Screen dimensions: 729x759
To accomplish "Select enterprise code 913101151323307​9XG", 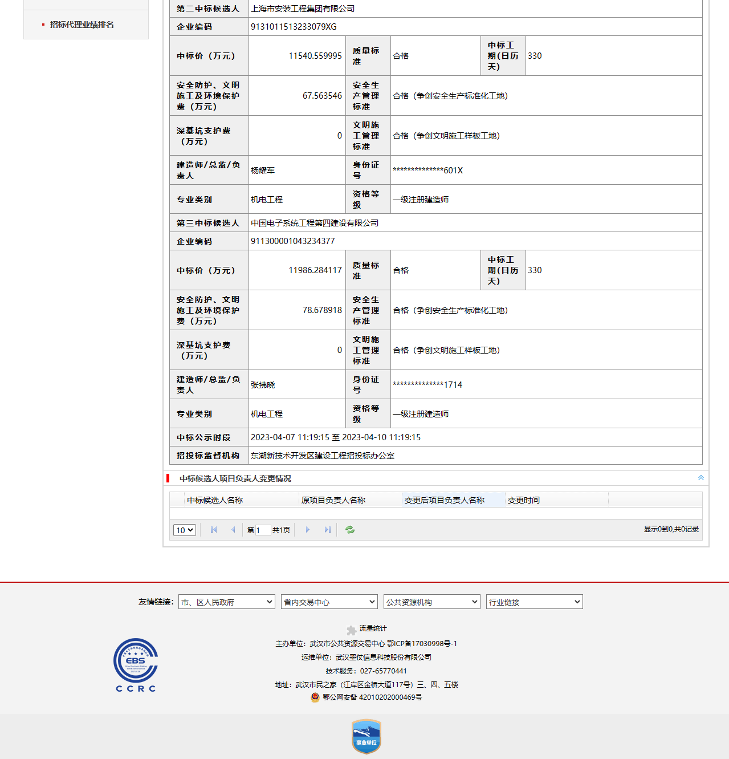I will (294, 27).
